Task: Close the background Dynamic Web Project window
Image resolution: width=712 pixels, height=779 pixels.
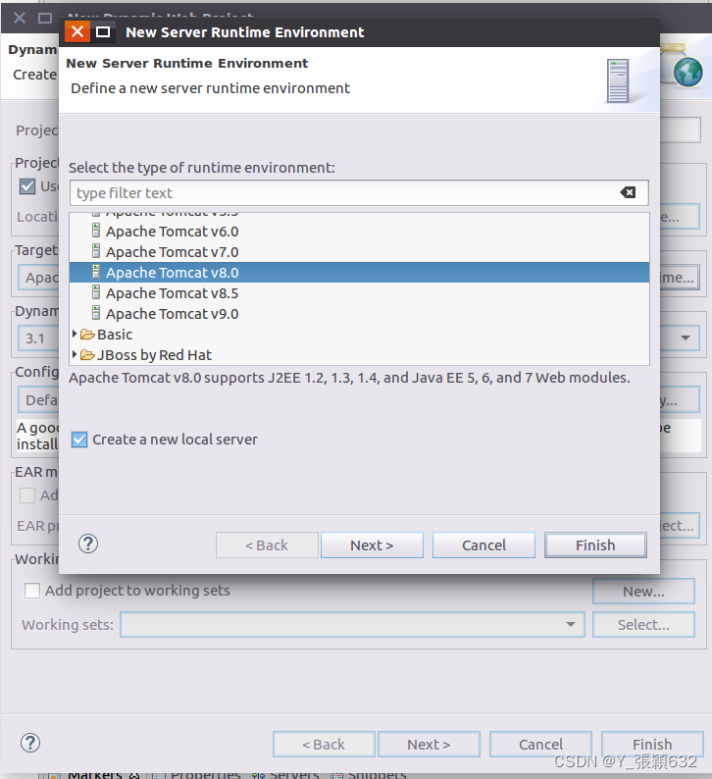Action: 20,19
